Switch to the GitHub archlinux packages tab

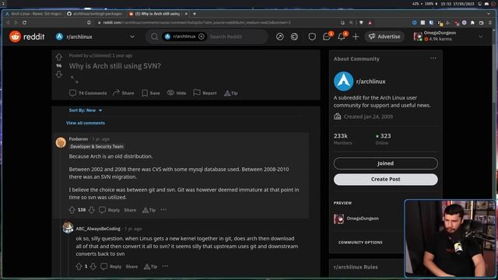(94, 14)
